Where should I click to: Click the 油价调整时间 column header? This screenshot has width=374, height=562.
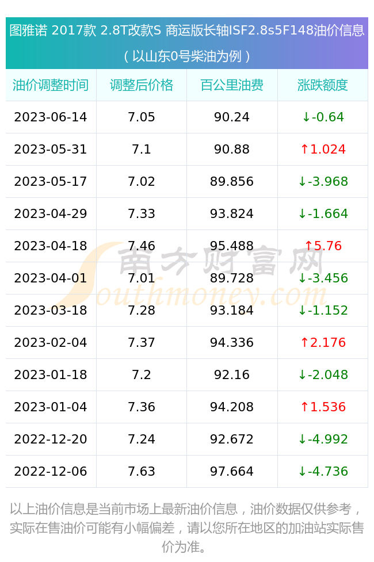pos(51,85)
